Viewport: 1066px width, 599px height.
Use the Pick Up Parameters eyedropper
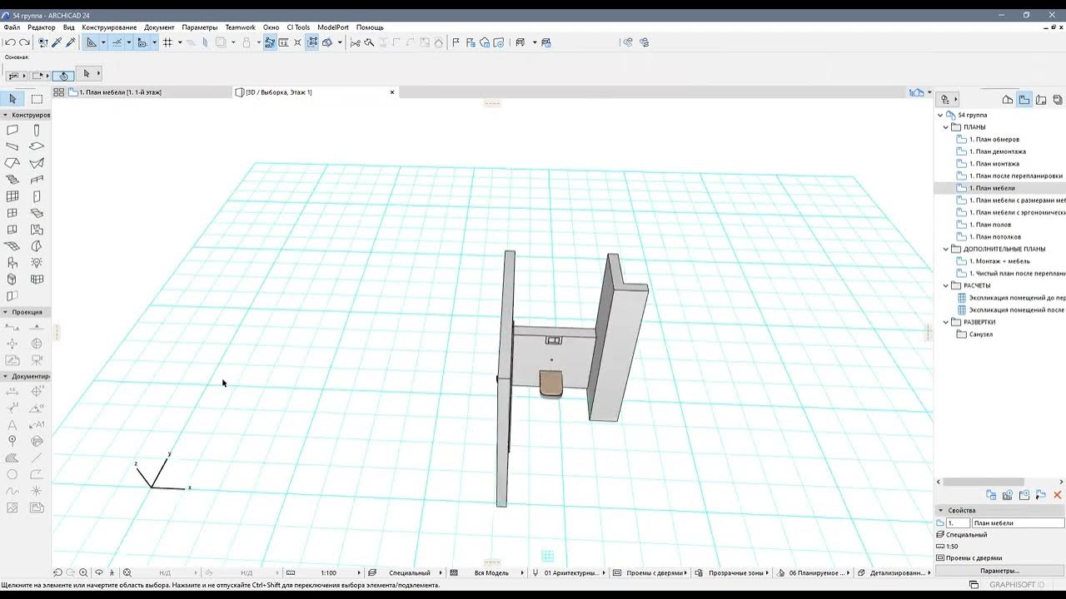tap(57, 42)
